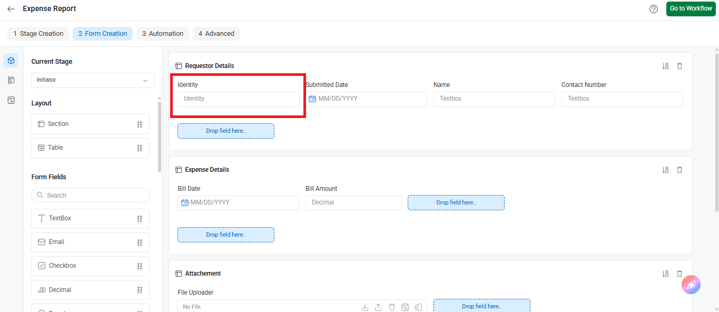This screenshot has width=719, height=312.
Task: Click the Expense Report page title
Action: 50,9
